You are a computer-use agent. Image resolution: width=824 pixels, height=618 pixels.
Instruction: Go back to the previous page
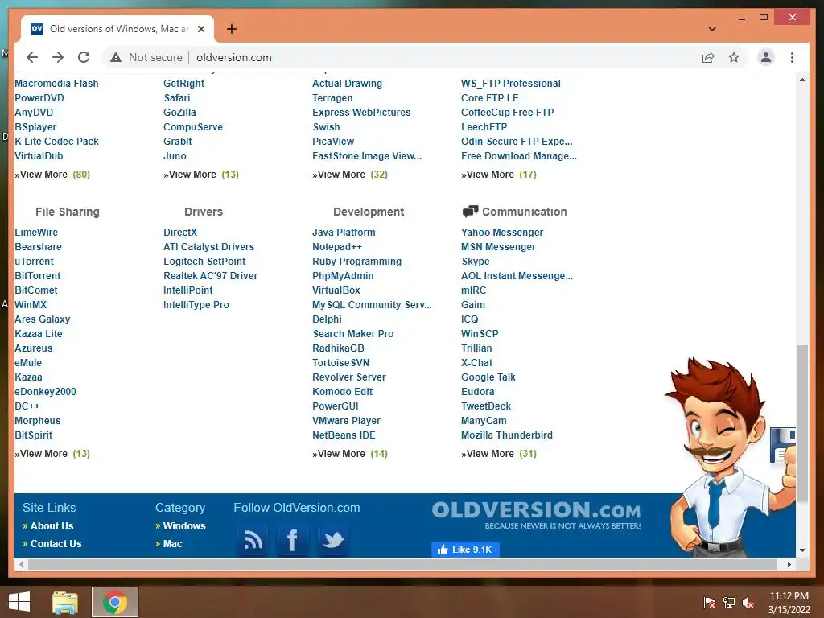tap(32, 57)
